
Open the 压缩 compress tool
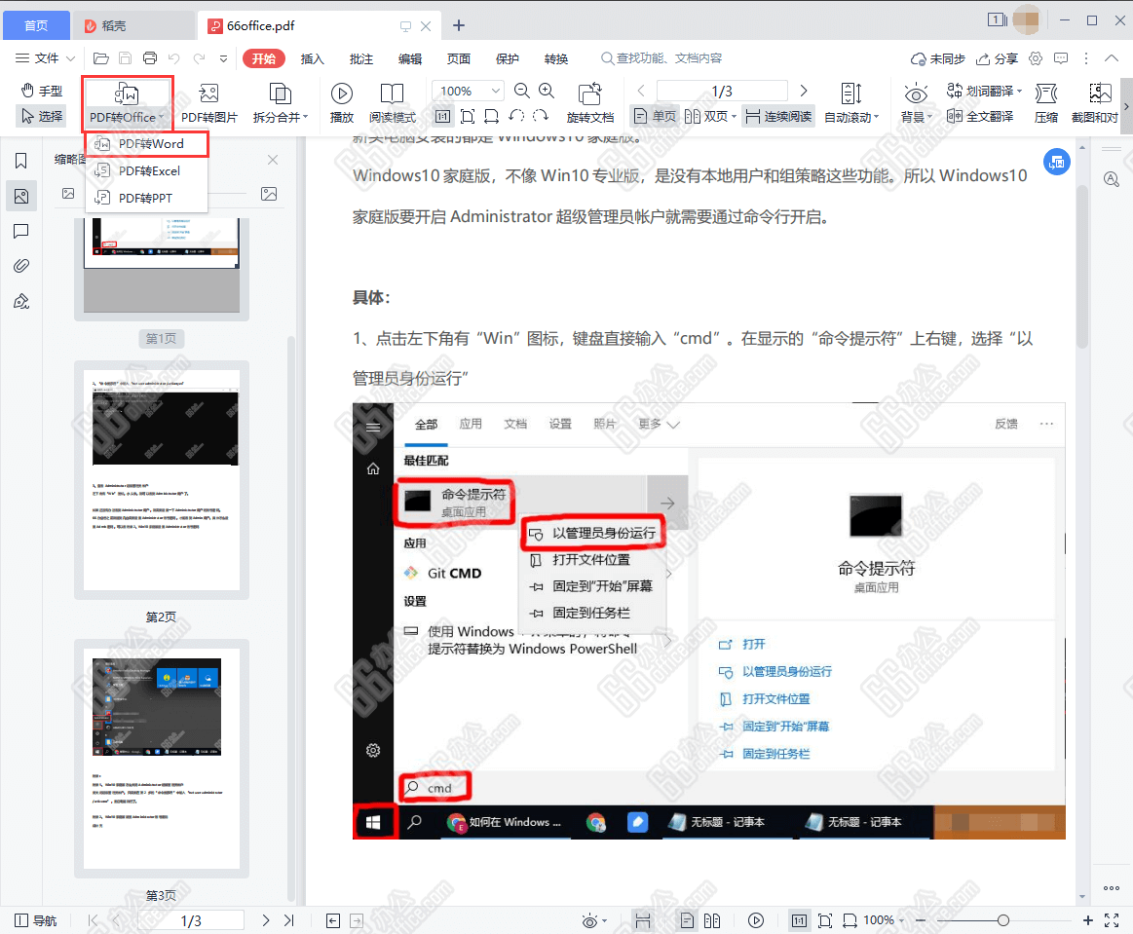(x=1045, y=102)
